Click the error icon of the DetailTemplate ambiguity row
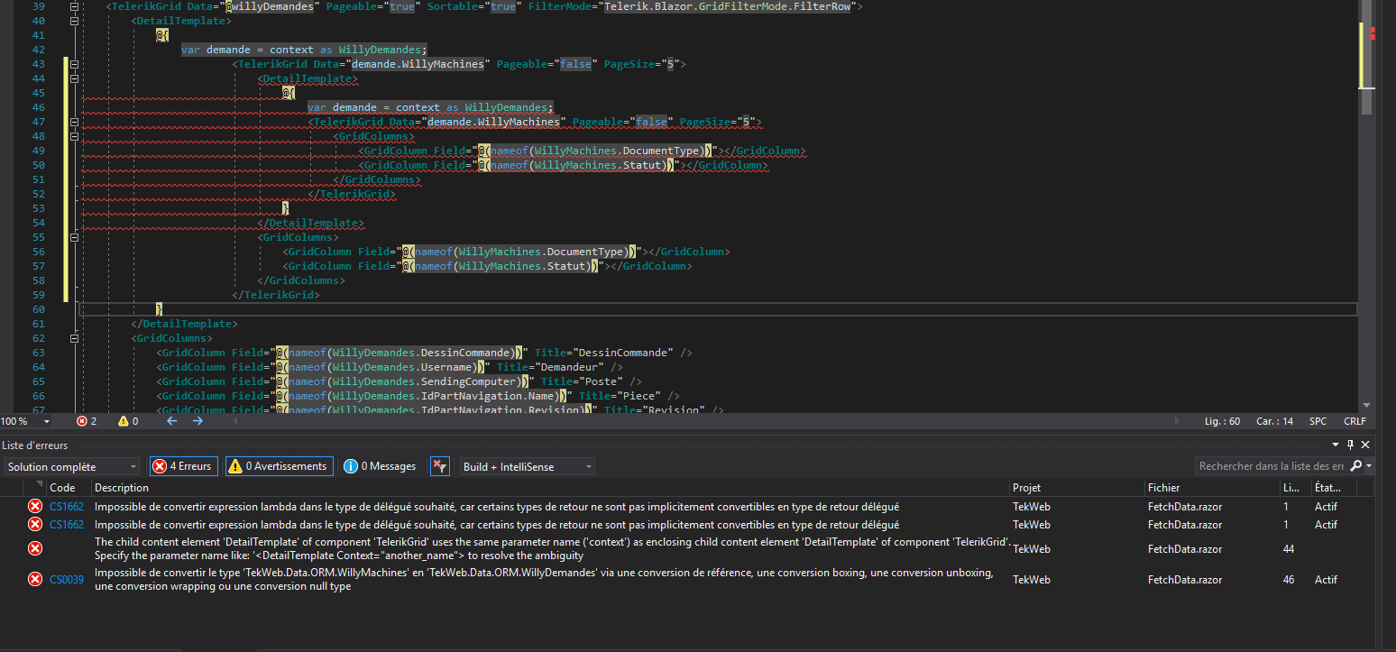The image size is (1396, 652). pyautogui.click(x=35, y=548)
